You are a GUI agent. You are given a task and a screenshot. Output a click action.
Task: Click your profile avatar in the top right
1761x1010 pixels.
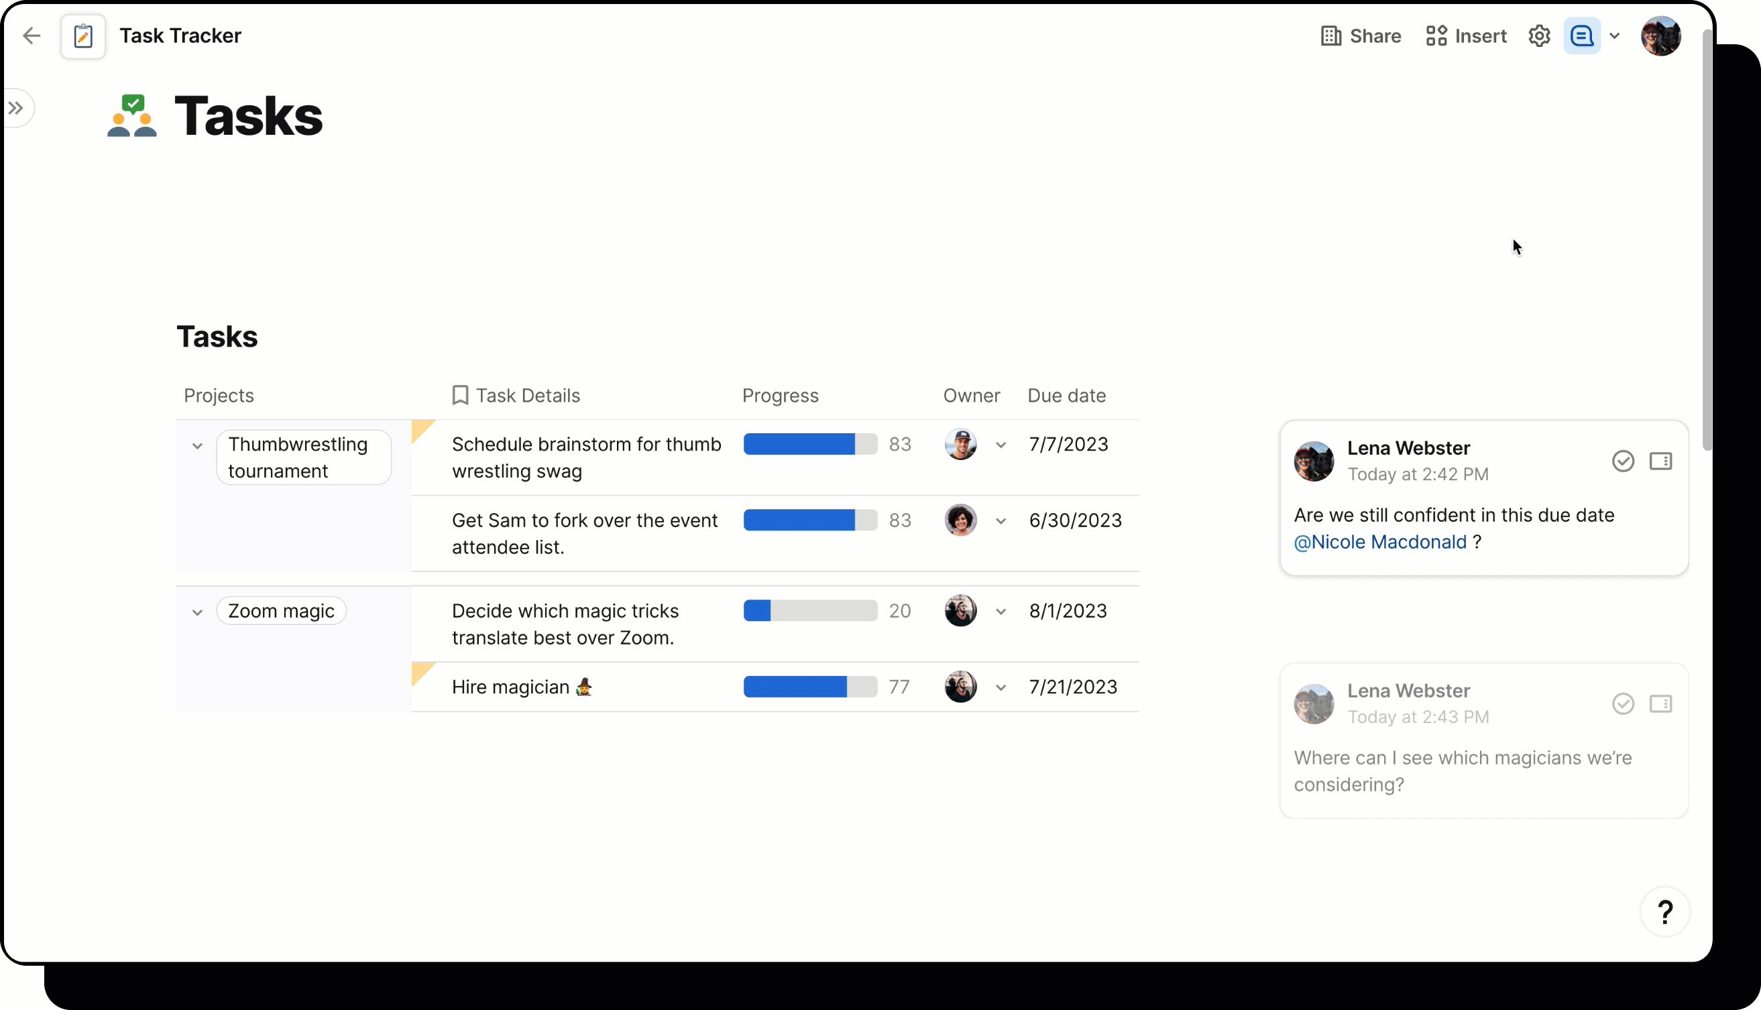(1661, 36)
